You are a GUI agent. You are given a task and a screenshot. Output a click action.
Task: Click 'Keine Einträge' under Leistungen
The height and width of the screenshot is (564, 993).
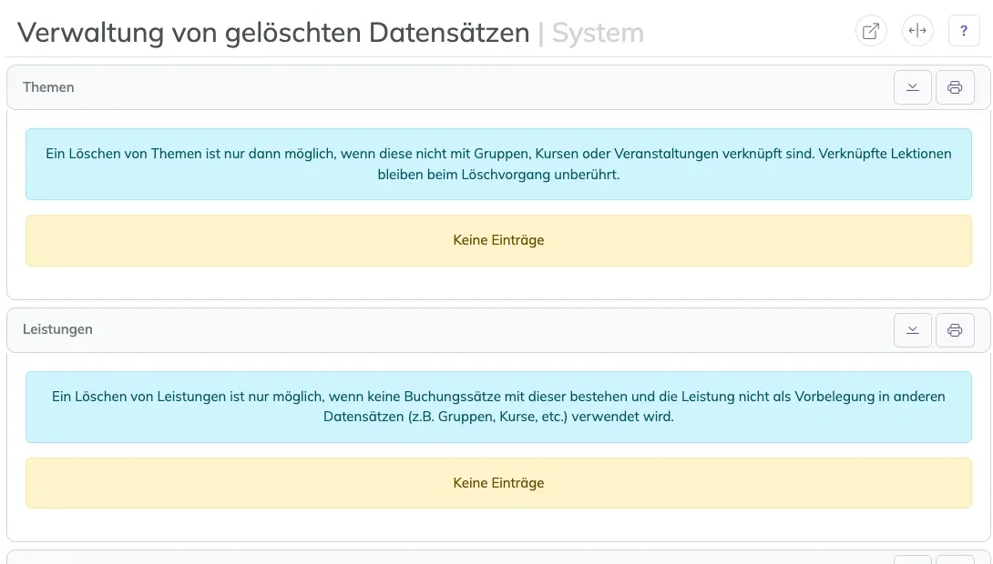click(x=498, y=483)
